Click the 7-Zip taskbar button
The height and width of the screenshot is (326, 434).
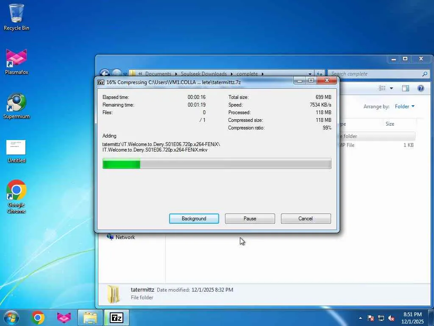point(117,318)
